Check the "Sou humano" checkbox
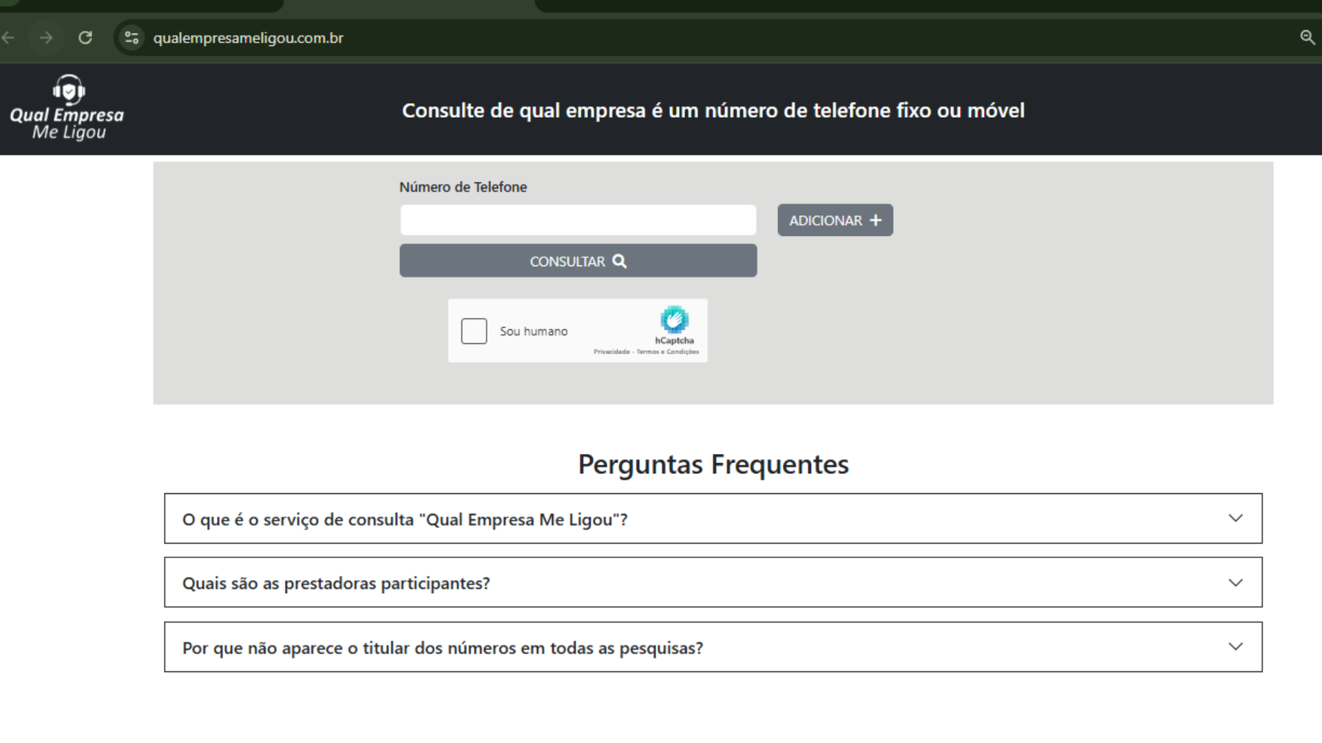The height and width of the screenshot is (743, 1322). 474,331
